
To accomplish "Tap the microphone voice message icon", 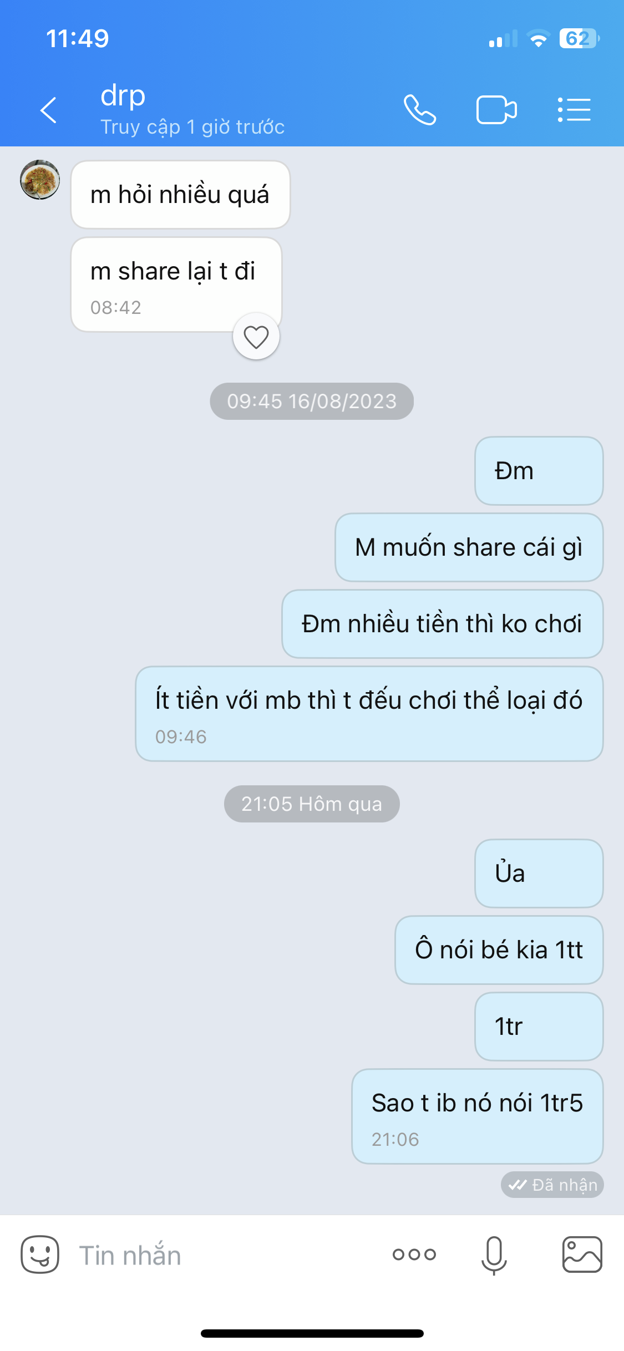I will 494,1255.
